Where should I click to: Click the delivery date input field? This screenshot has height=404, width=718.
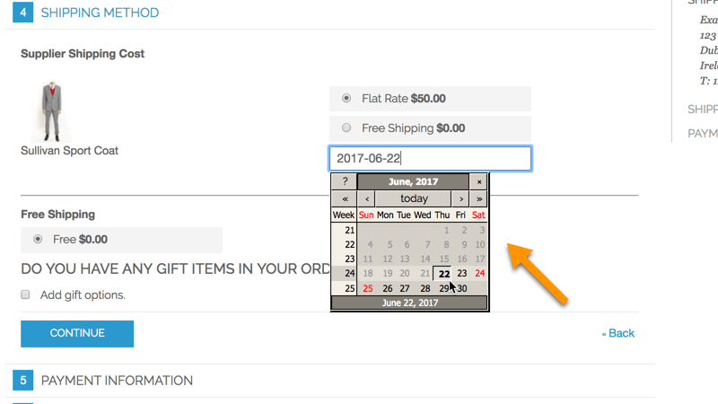(430, 159)
